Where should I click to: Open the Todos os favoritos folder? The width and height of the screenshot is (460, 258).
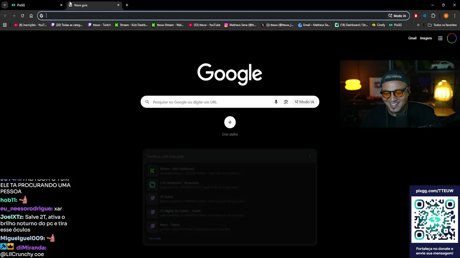click(442, 25)
